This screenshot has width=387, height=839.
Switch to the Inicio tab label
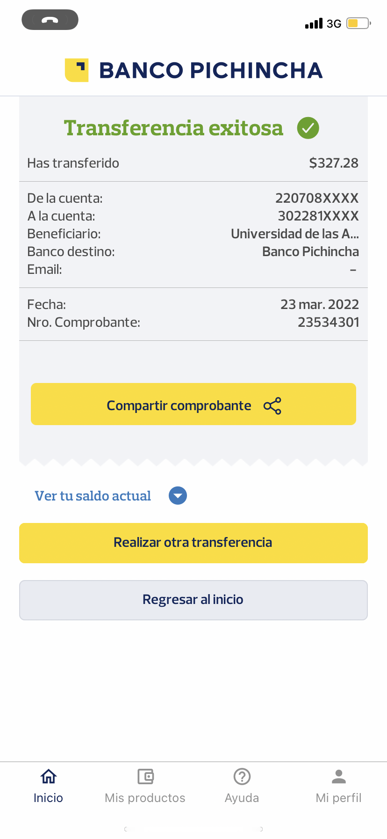pos(48,798)
